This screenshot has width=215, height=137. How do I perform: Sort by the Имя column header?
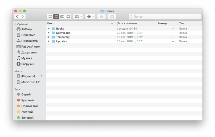[x=80, y=23]
